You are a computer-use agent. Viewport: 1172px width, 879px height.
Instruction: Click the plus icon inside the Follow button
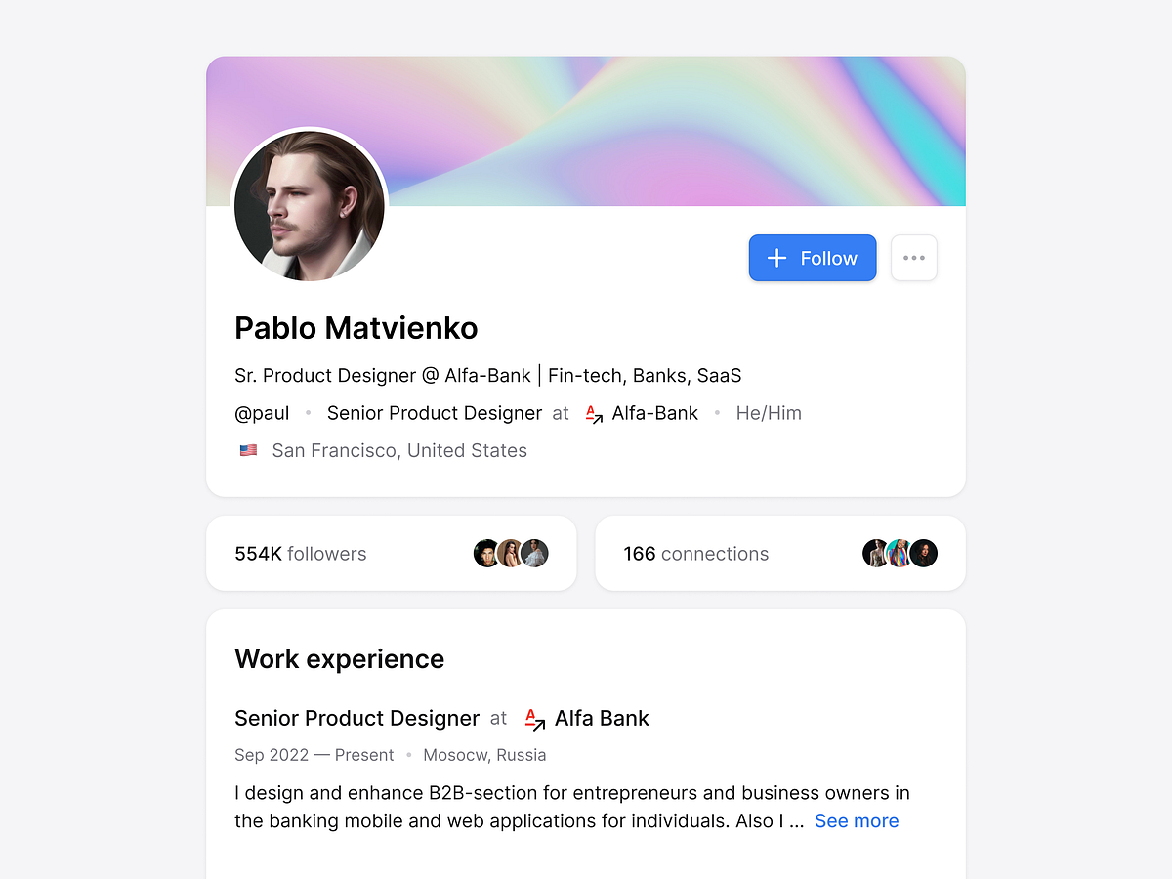(776, 257)
